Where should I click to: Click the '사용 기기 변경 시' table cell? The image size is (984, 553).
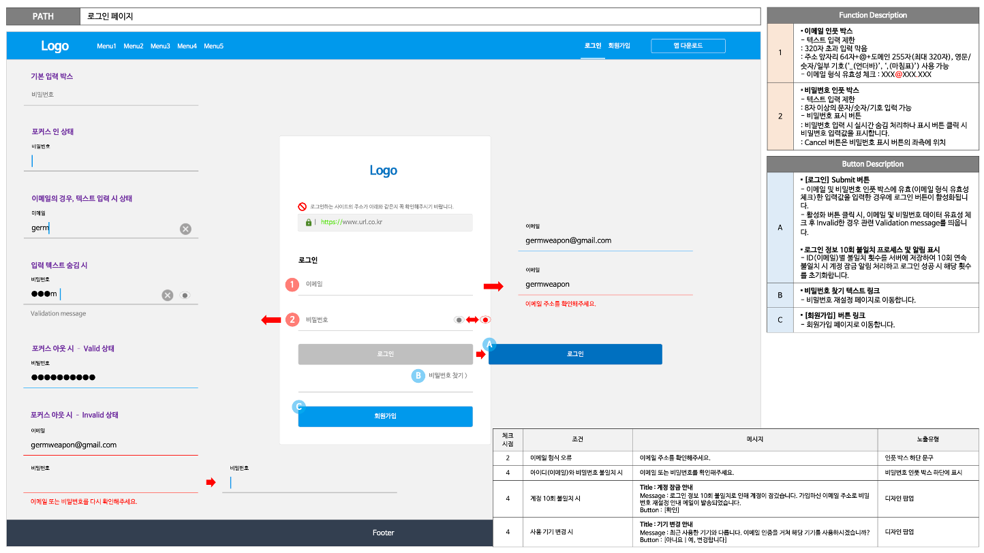(x=578, y=531)
